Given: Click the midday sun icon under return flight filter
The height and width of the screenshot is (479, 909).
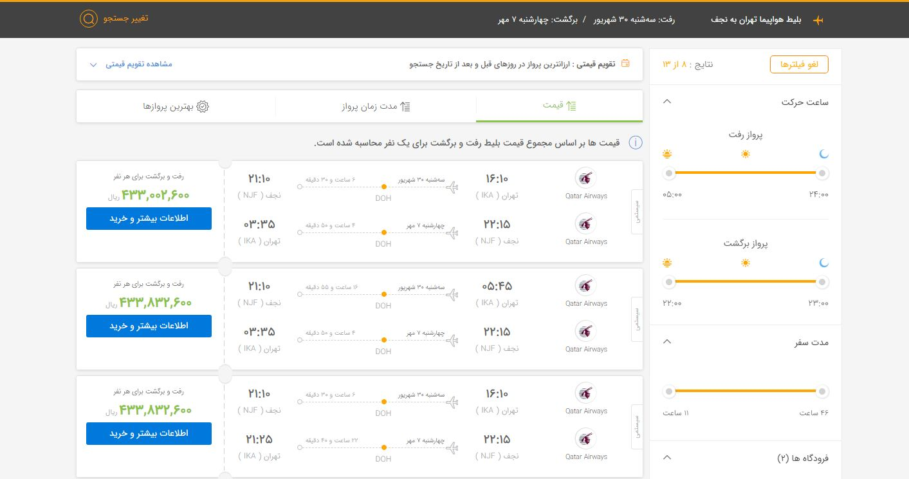Looking at the screenshot, I should click(x=746, y=263).
